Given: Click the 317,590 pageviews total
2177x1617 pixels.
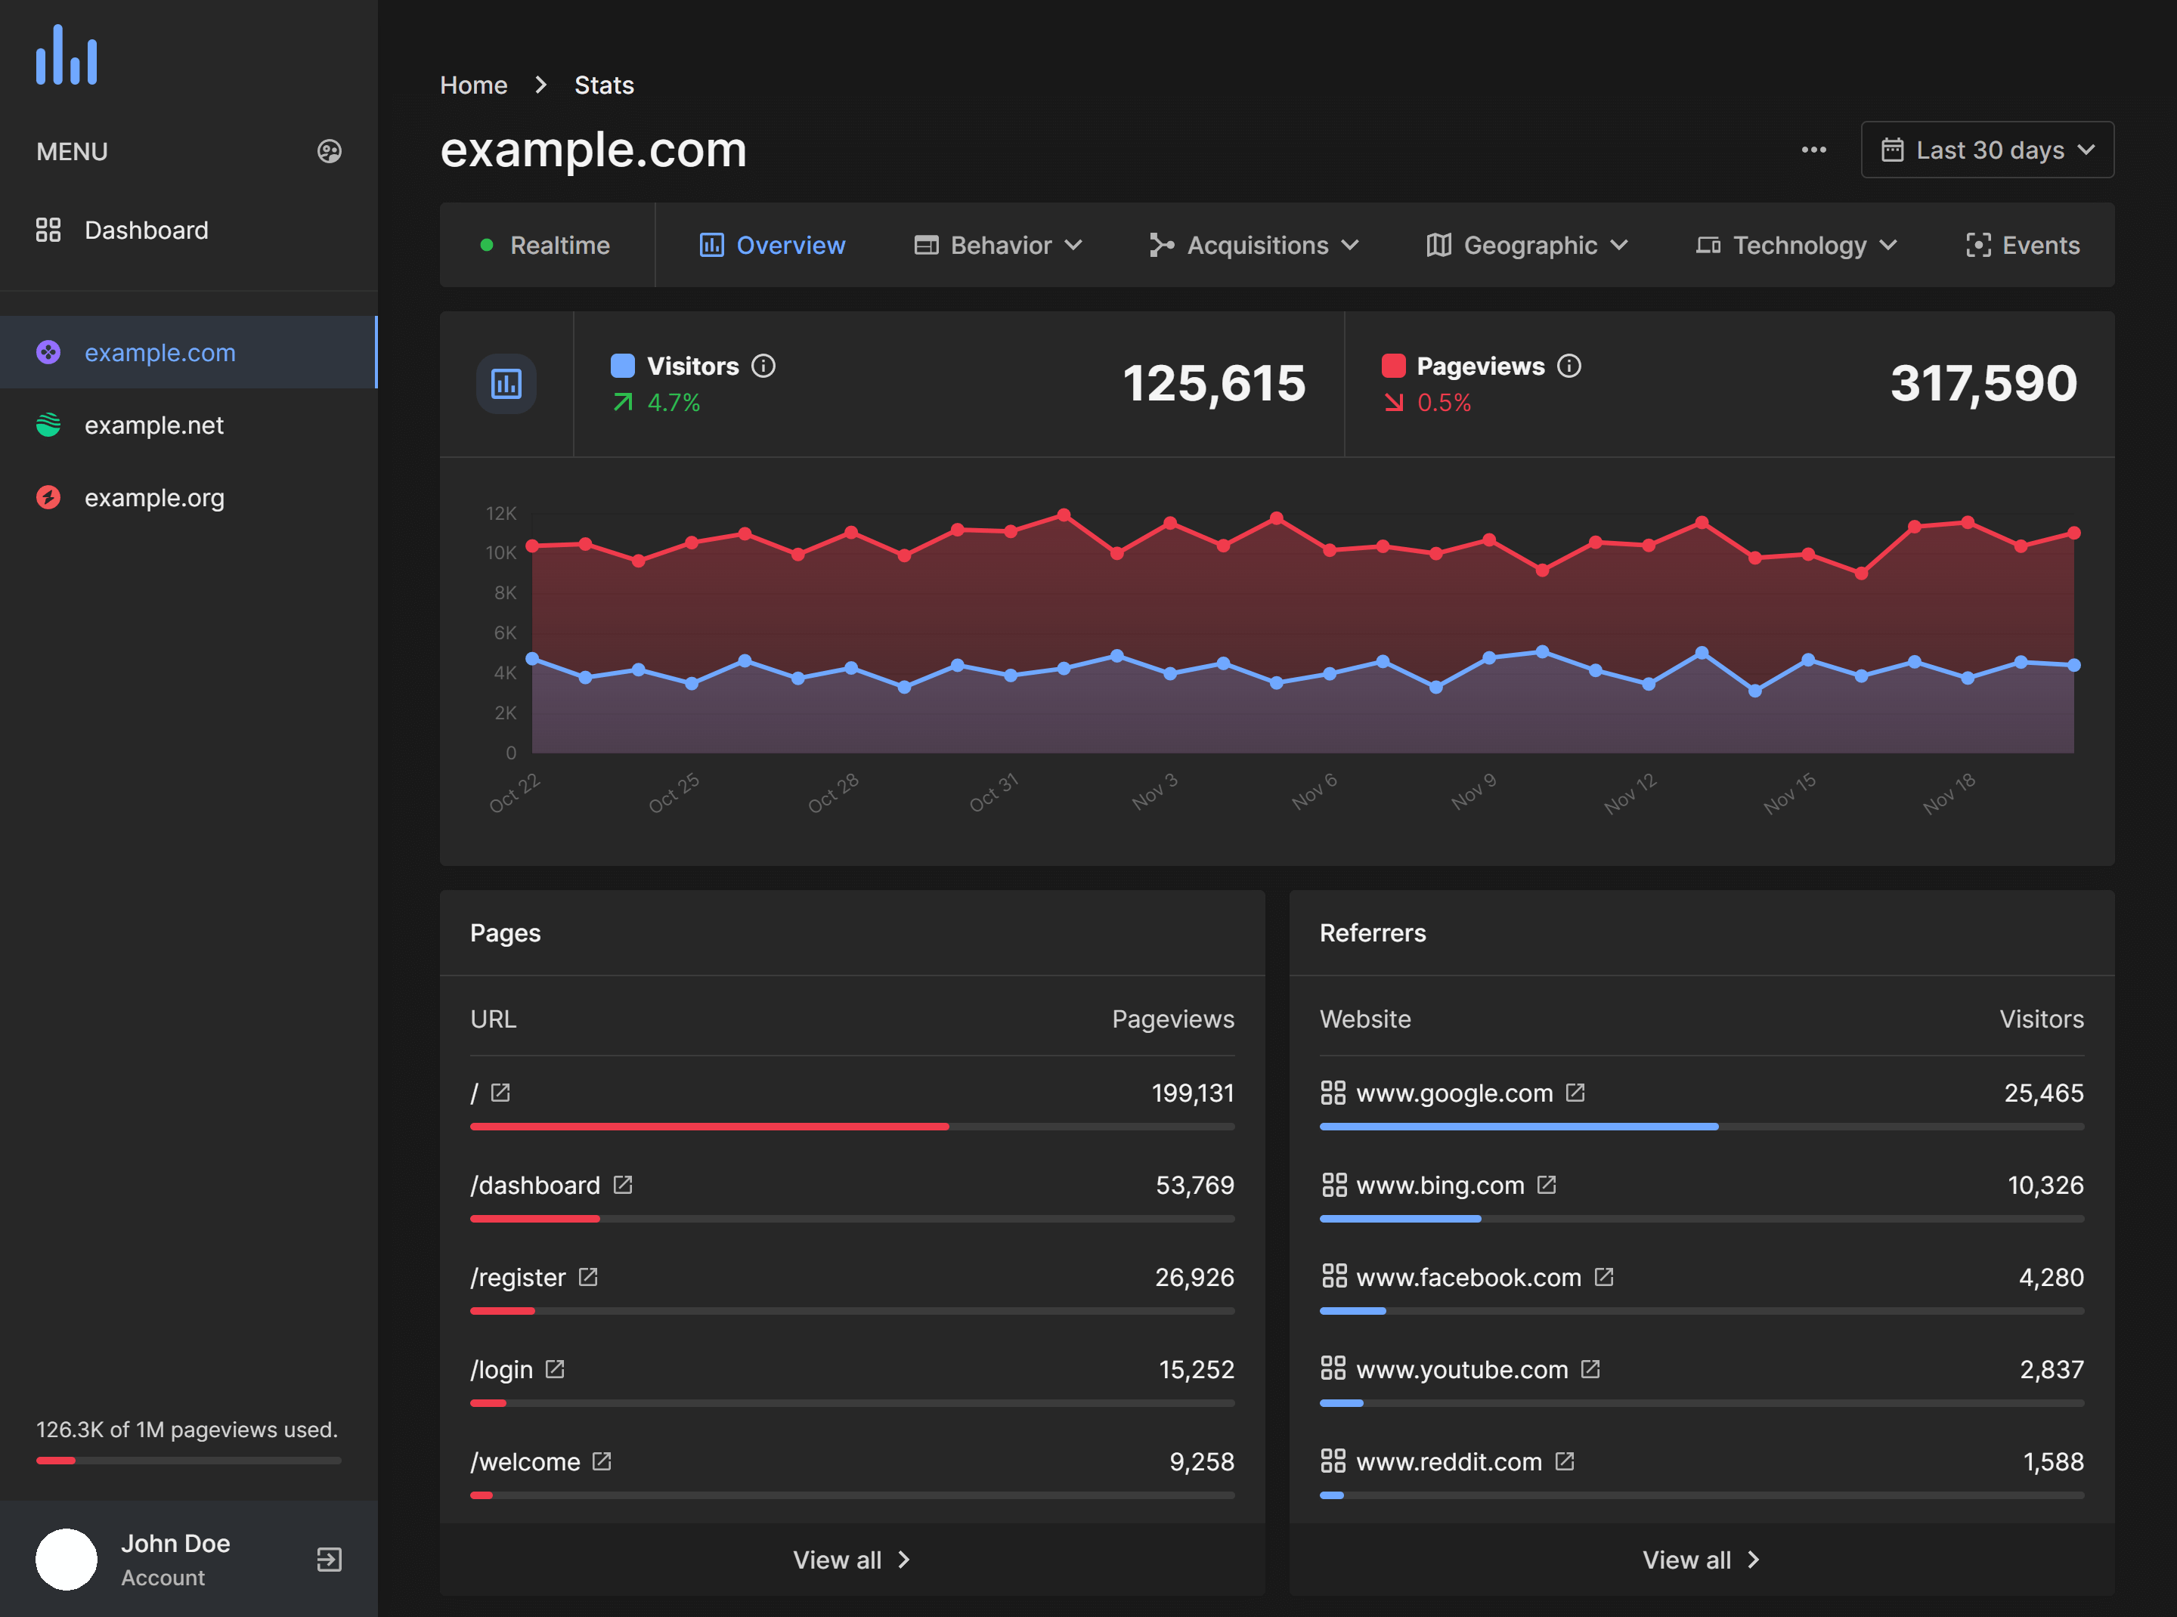Looking at the screenshot, I should (x=1983, y=383).
